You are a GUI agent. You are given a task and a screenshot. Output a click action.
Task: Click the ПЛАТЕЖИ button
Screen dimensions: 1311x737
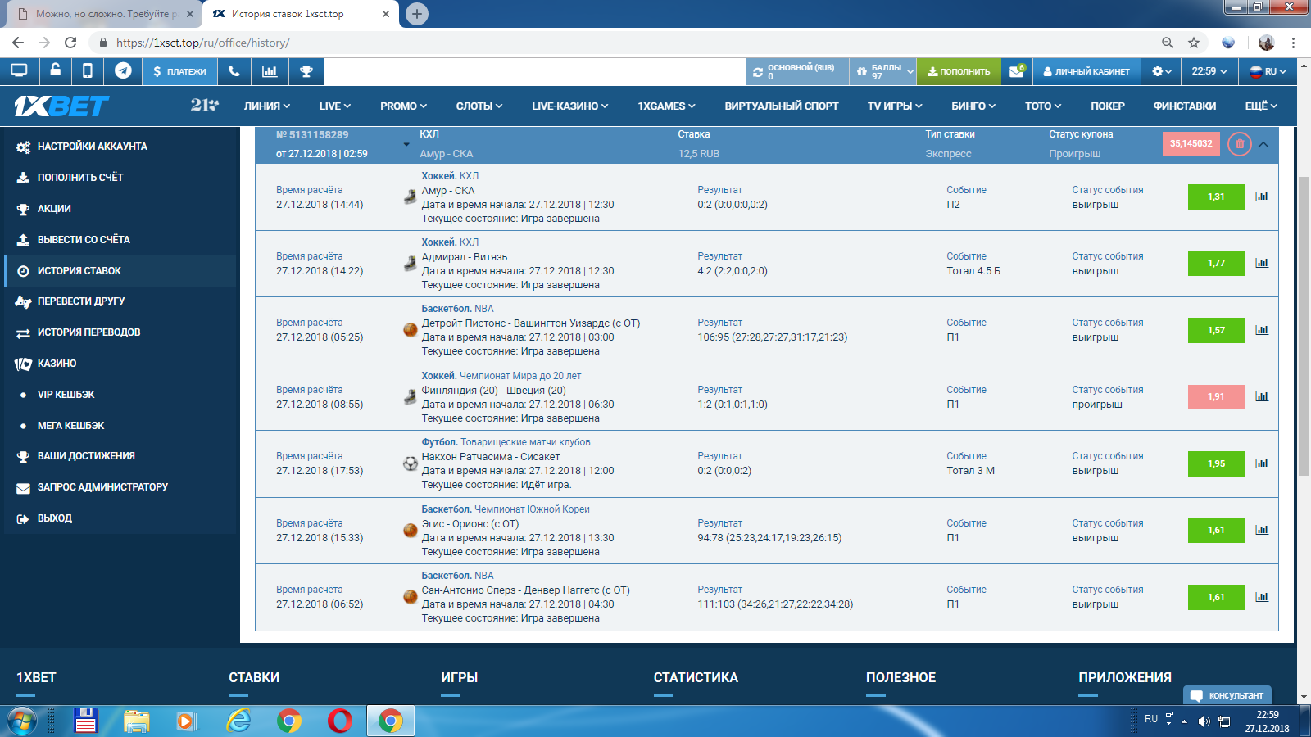pos(180,71)
